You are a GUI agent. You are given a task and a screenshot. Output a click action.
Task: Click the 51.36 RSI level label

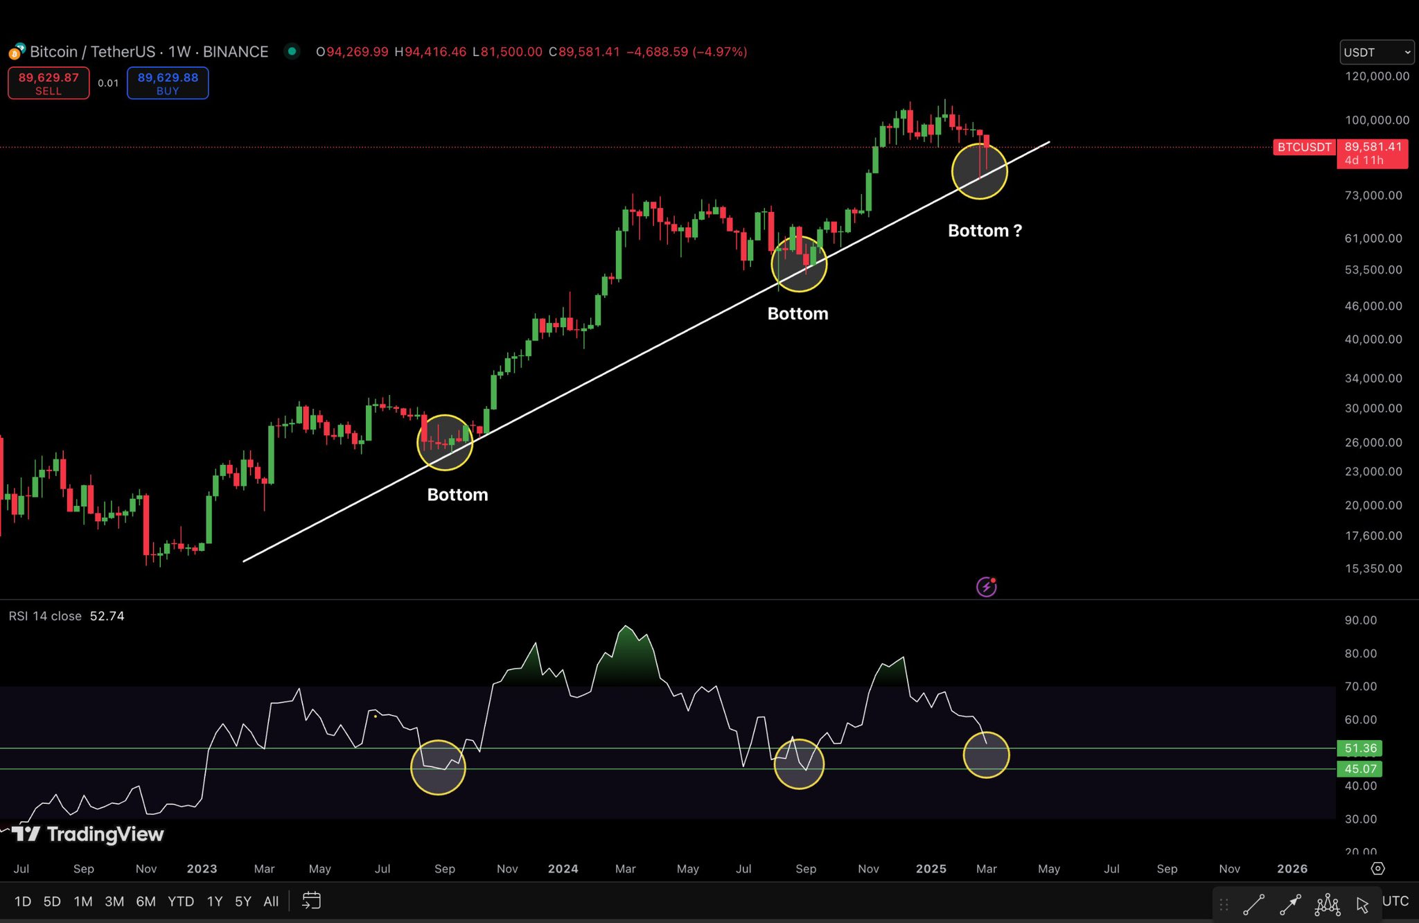point(1359,748)
